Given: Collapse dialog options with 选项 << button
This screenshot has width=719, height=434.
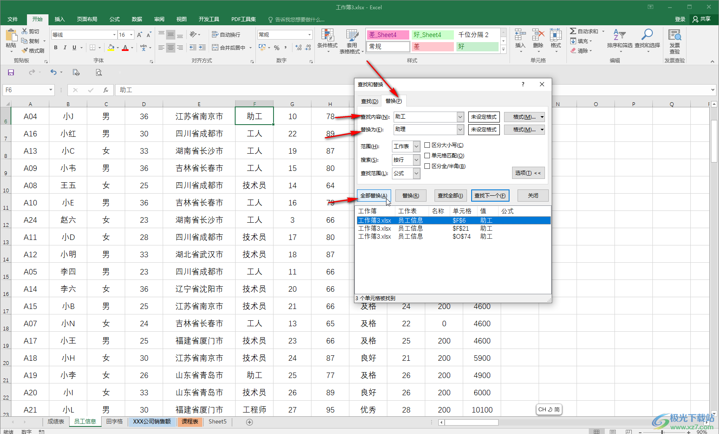Looking at the screenshot, I should tap(528, 173).
